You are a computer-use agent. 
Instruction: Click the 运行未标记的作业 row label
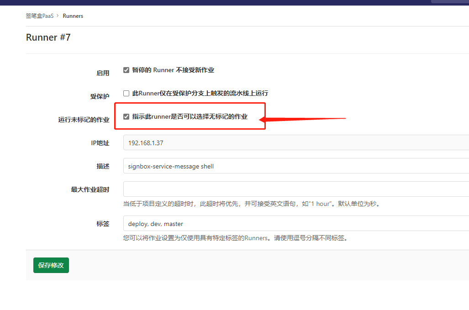[84, 120]
